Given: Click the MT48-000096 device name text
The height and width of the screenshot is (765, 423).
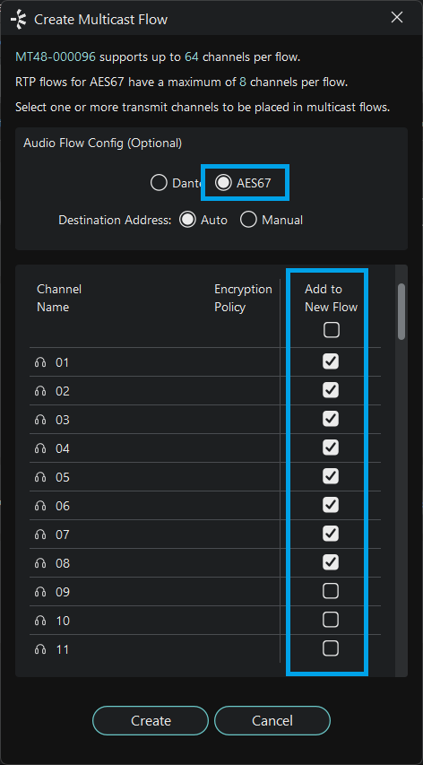Looking at the screenshot, I should 56,57.
